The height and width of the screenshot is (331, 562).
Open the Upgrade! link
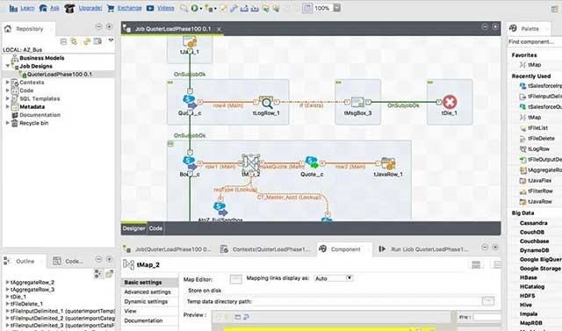tap(90, 8)
